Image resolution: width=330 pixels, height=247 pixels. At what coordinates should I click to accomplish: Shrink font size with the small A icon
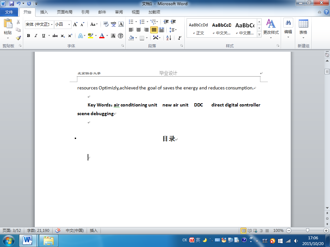82,24
